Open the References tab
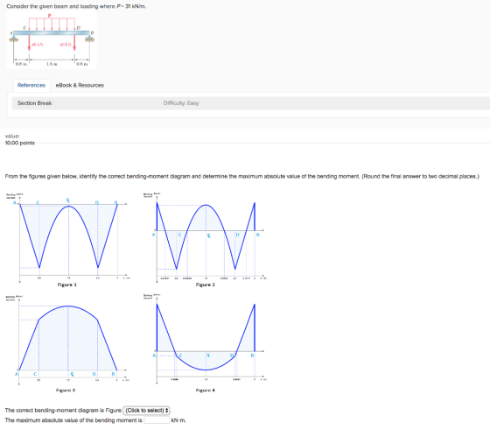490x429 pixels. [31, 86]
